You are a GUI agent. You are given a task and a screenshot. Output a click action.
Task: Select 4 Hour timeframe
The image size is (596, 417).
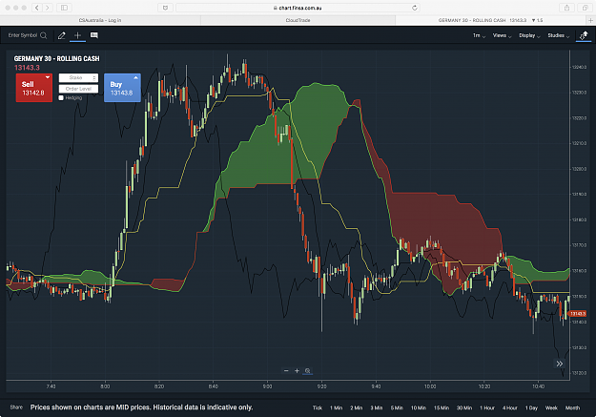510,407
